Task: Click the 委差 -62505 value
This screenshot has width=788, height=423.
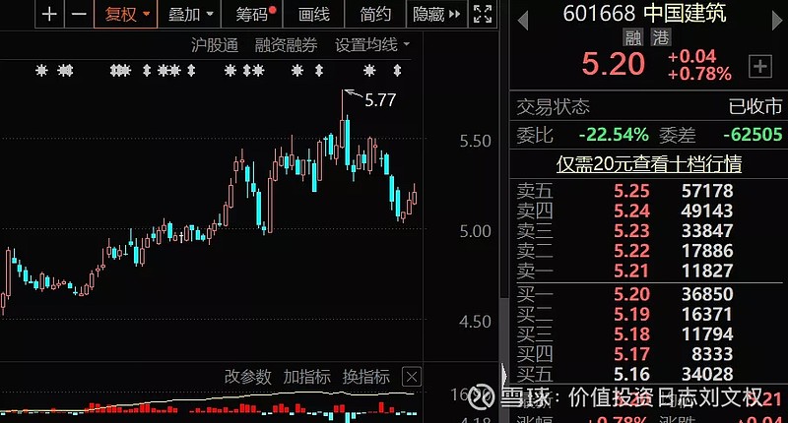Action: coord(753,135)
